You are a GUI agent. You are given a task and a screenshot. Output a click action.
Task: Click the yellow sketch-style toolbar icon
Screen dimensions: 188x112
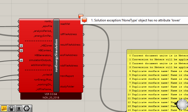(4, 109)
